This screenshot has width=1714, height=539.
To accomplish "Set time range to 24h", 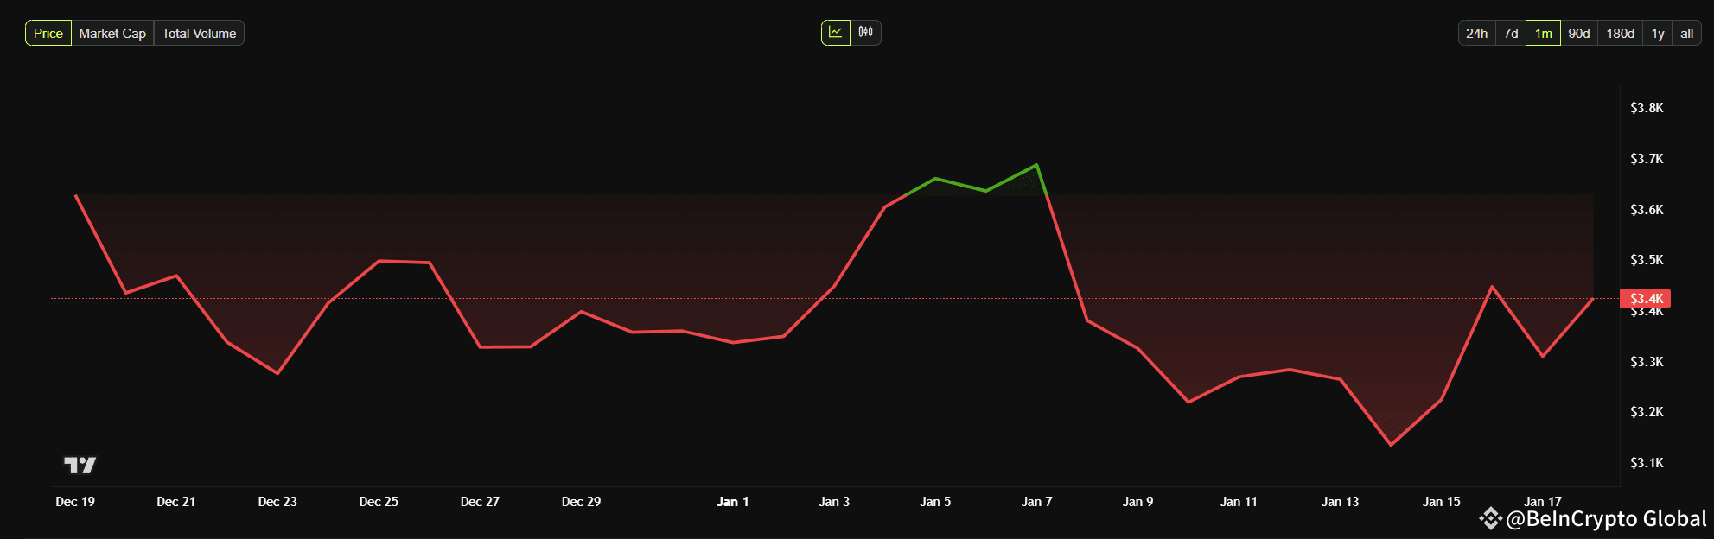I will [x=1476, y=34].
